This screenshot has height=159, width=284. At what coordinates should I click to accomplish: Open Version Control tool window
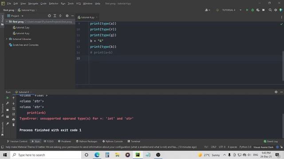17,141
